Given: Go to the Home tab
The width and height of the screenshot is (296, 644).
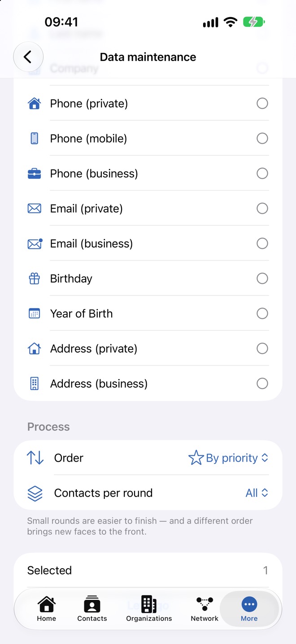Looking at the screenshot, I should [x=47, y=609].
